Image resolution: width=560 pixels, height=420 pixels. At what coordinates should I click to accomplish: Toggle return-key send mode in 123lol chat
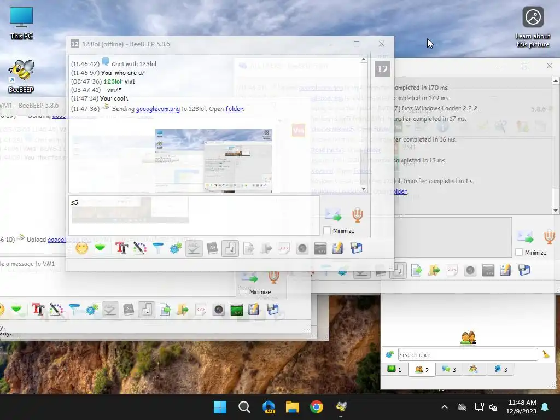[x=230, y=248]
